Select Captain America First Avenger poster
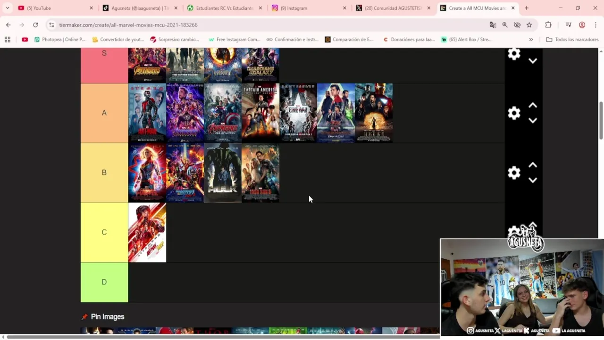Screen dimensions: 604x340 tap(260, 113)
